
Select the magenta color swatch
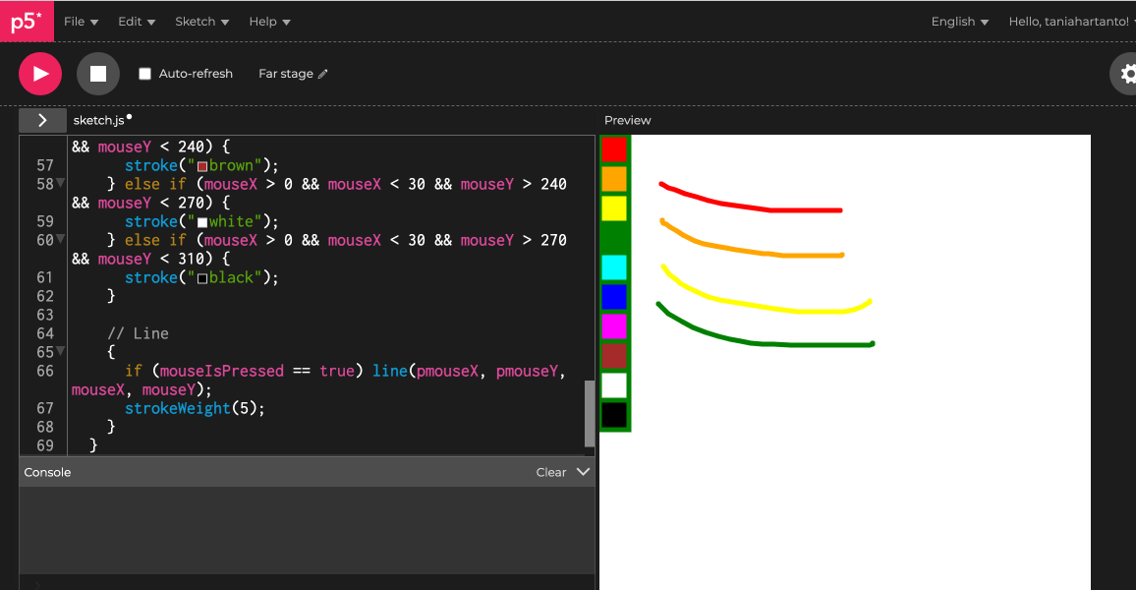(x=614, y=326)
